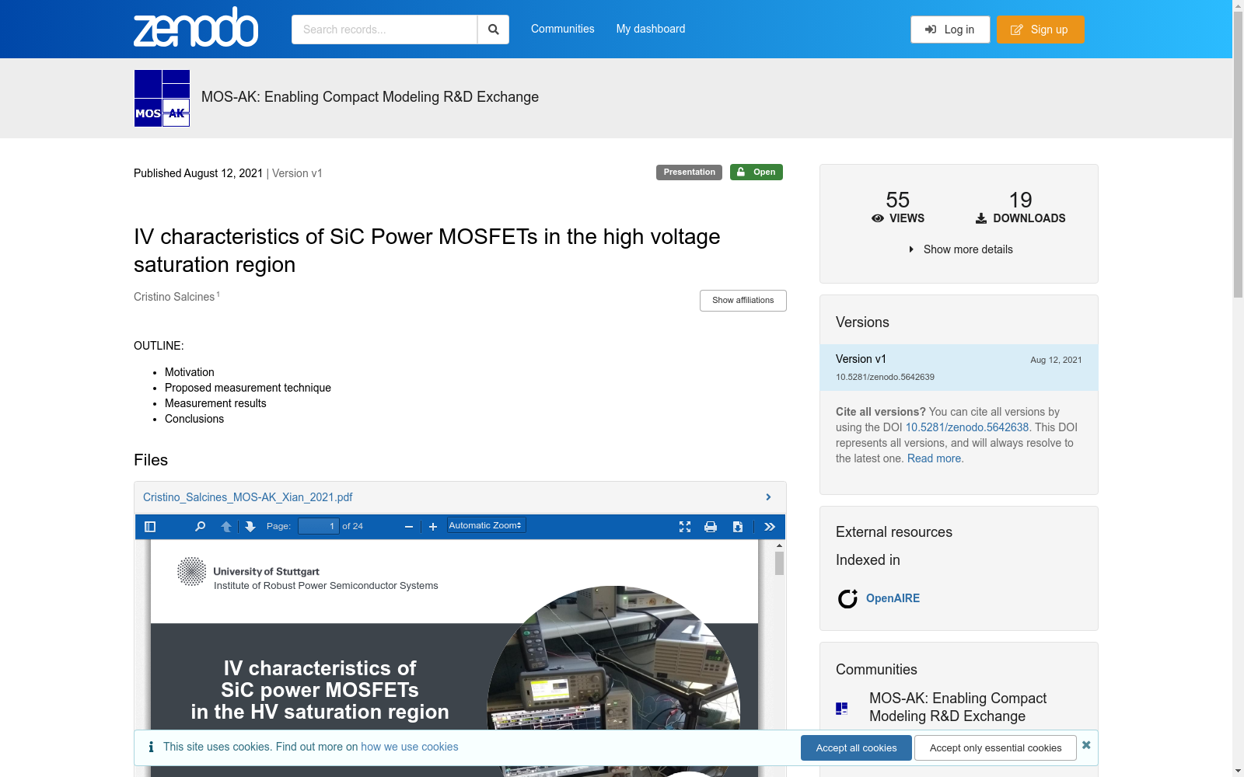Image resolution: width=1244 pixels, height=777 pixels.
Task: Download the PDF file
Action: point(738,527)
